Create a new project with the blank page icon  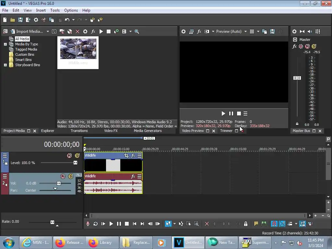(5, 20)
